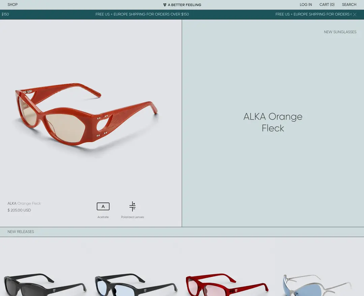The image size is (364, 296).
Task: Click the NEW RELEASES section label
Action: point(21,232)
